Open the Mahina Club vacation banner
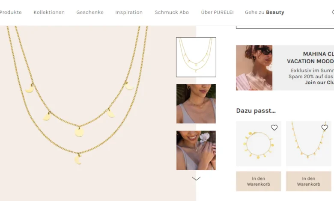 285,68
